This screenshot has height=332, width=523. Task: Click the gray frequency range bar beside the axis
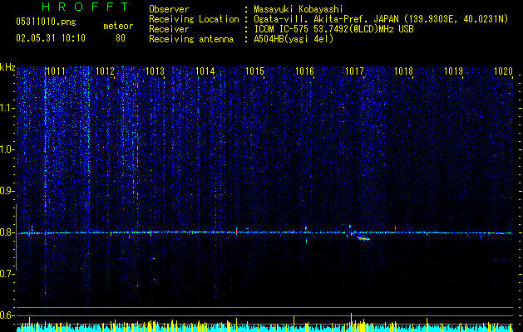pos(17,237)
